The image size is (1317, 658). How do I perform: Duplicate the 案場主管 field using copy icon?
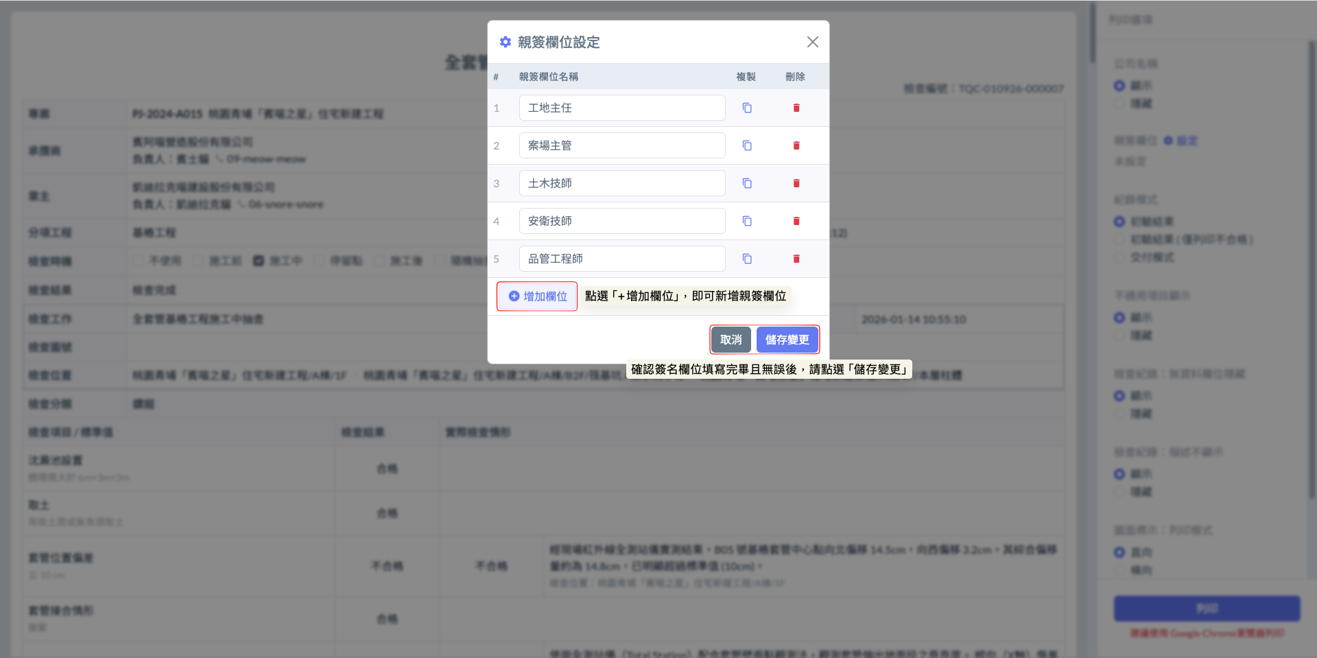point(747,145)
